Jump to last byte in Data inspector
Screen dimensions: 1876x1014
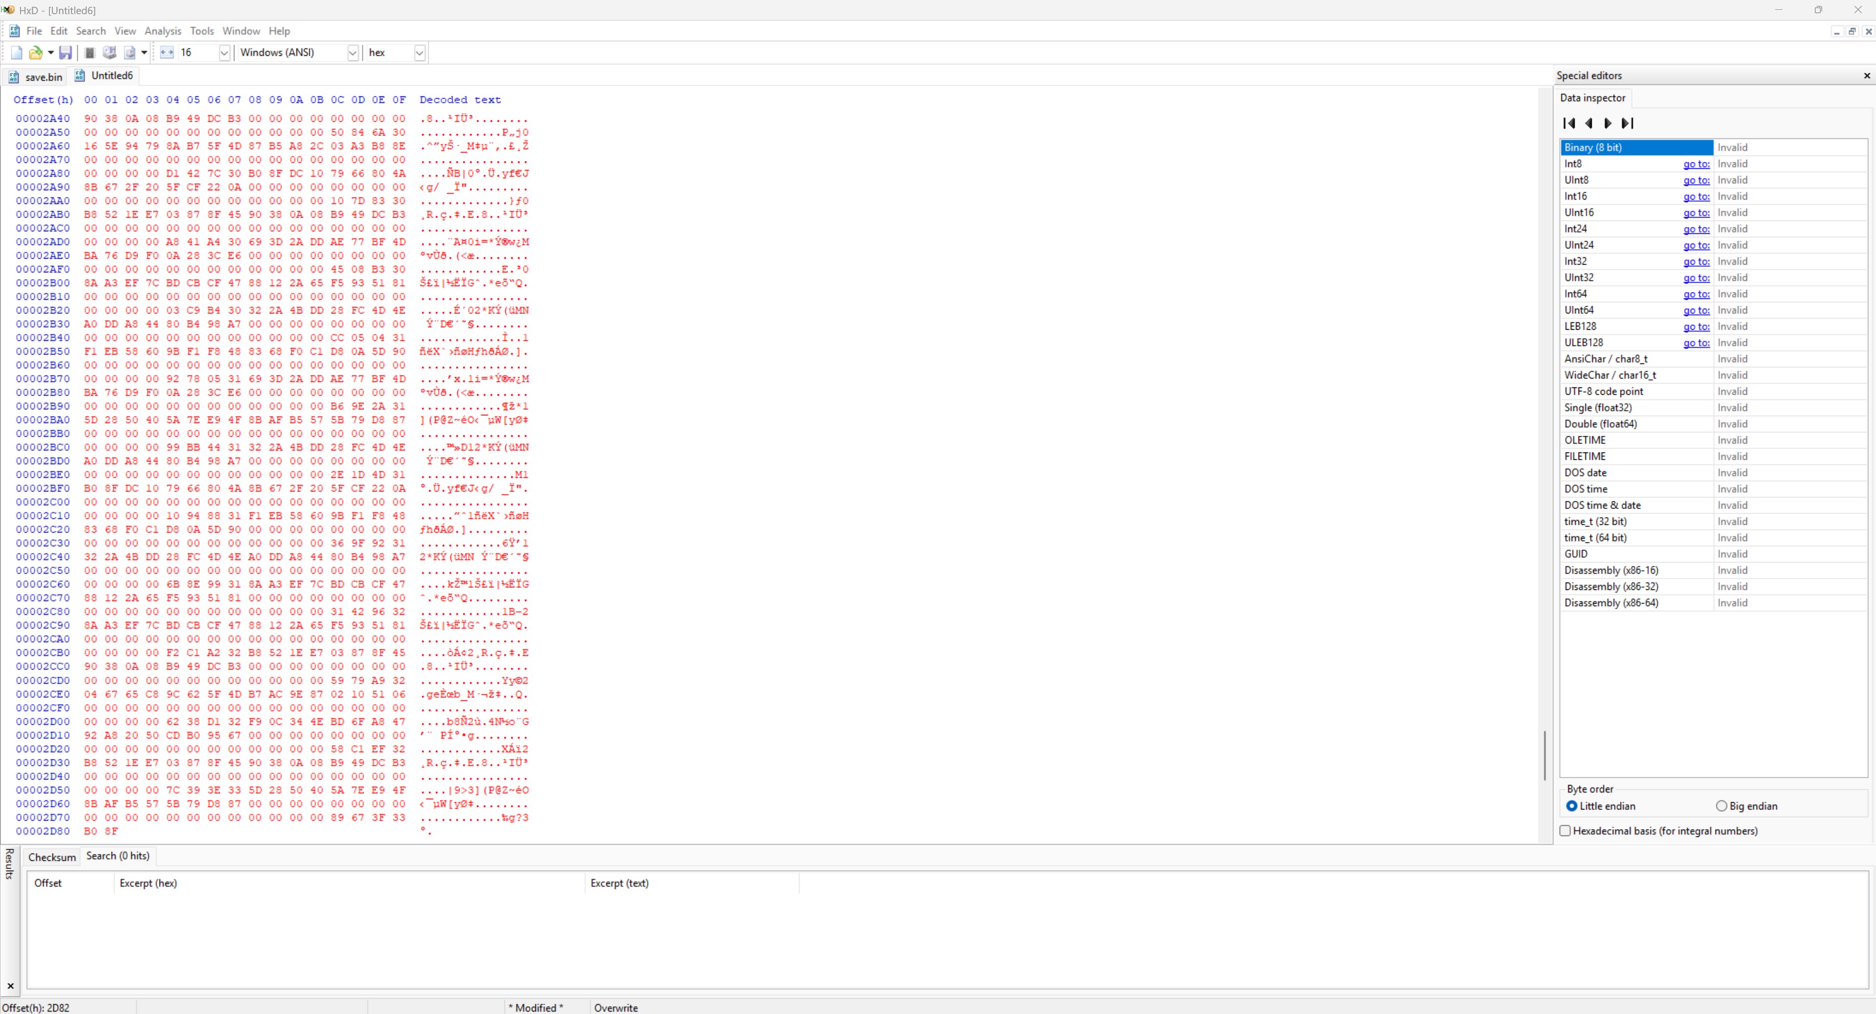click(1627, 123)
